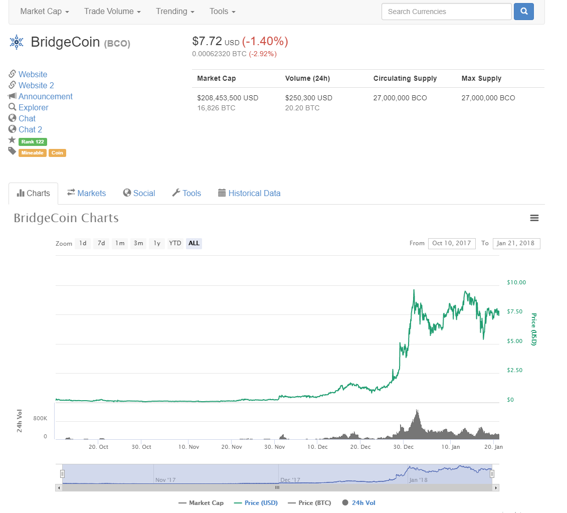
Task: Open the Website 2 link
Action: 36,85
